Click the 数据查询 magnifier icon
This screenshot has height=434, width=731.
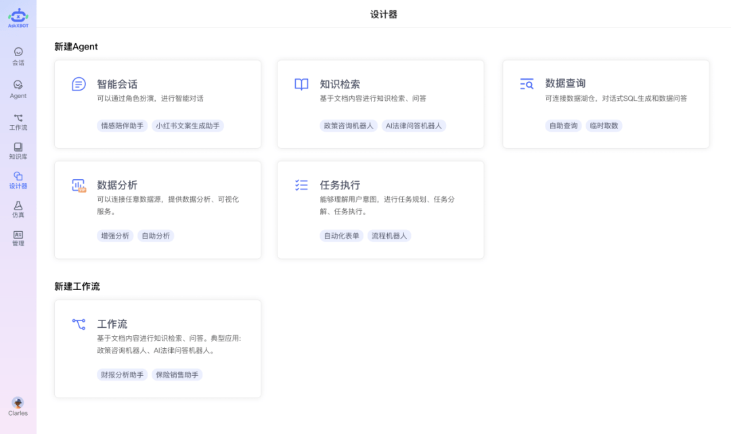tap(526, 84)
